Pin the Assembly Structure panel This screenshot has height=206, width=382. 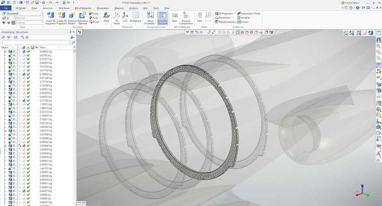70,32
